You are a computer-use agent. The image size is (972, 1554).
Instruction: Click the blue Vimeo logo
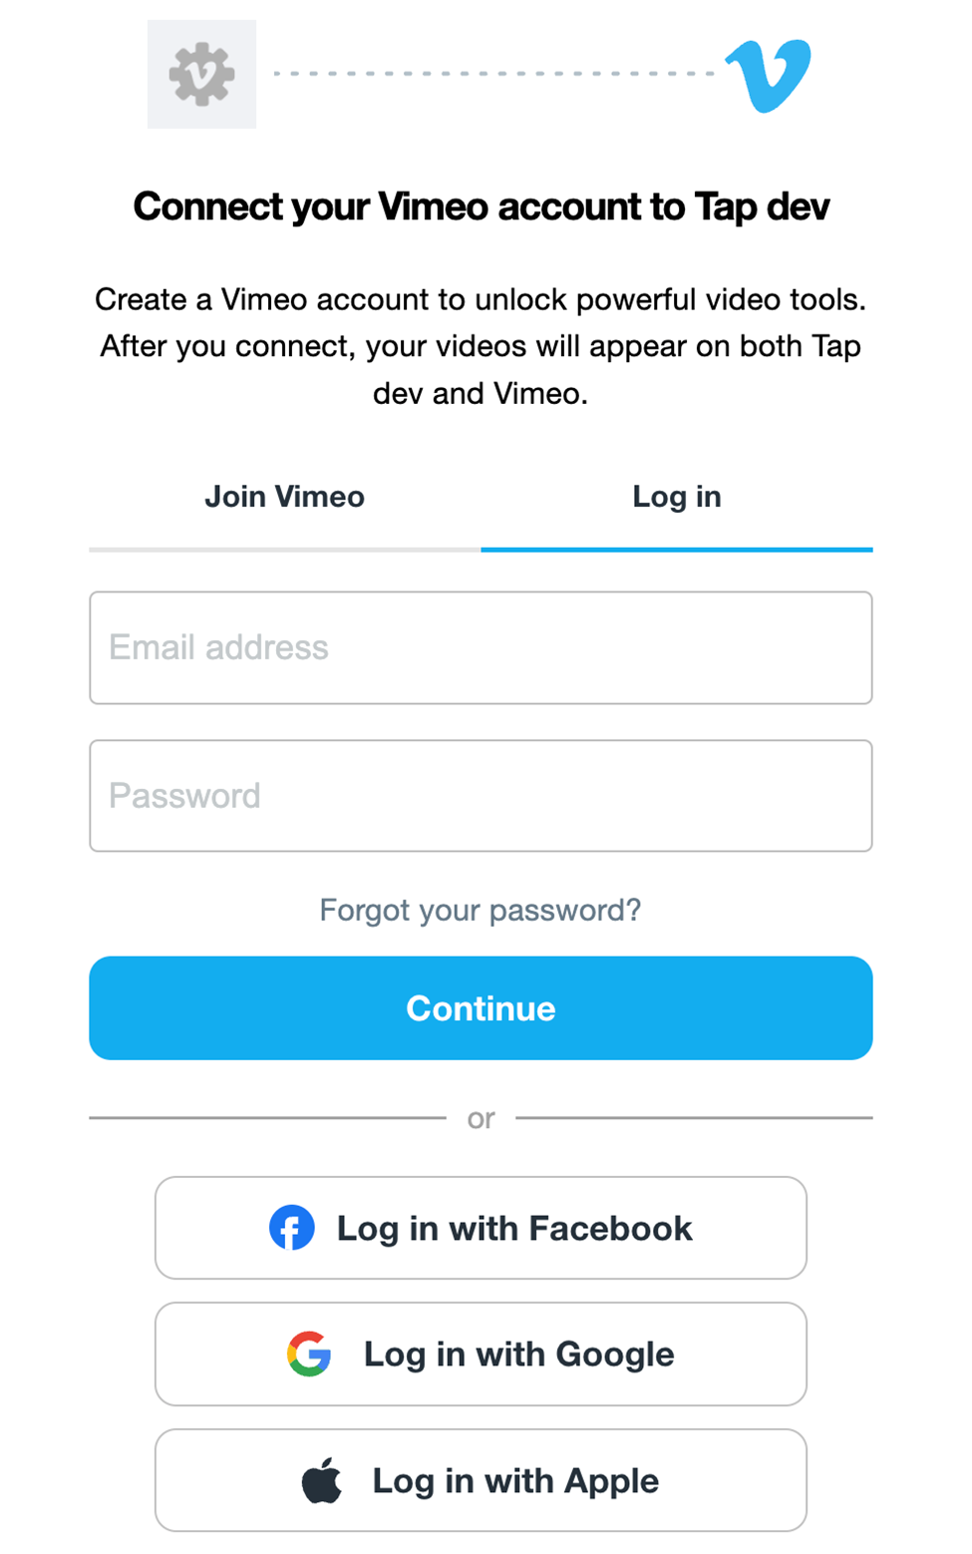[769, 75]
